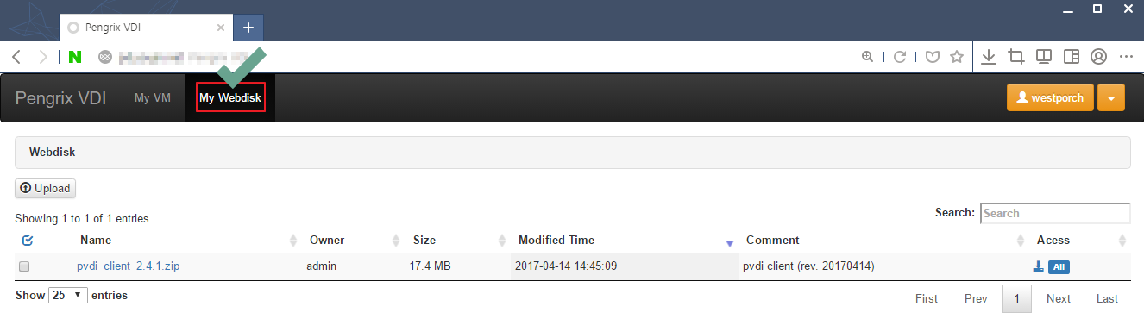Open the browser three-dots menu
The image size is (1144, 319).
pyautogui.click(x=1126, y=57)
